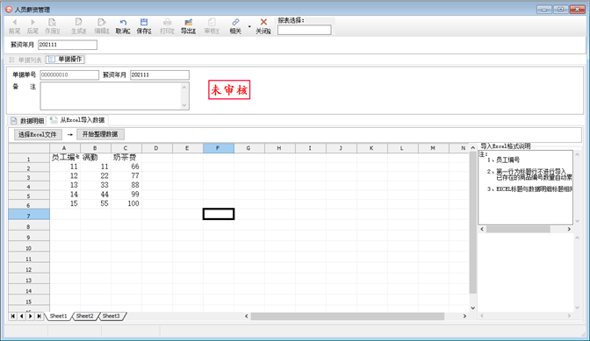Click cell B1 header 满勤
Image resolution: width=590 pixels, height=341 pixels.
[96, 158]
